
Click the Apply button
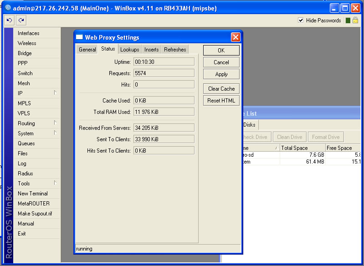pos(221,74)
